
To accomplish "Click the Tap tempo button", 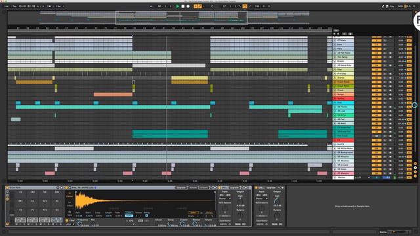I will 14,6.
